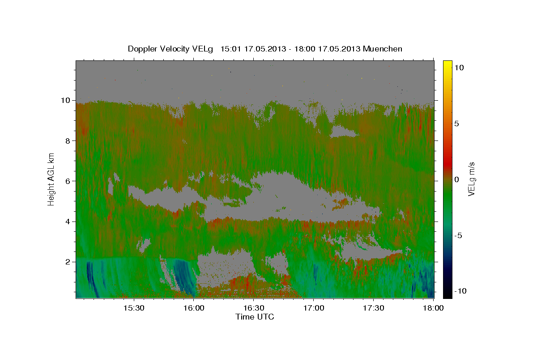Click the 'Height AGL km' axis label

click(x=51, y=179)
